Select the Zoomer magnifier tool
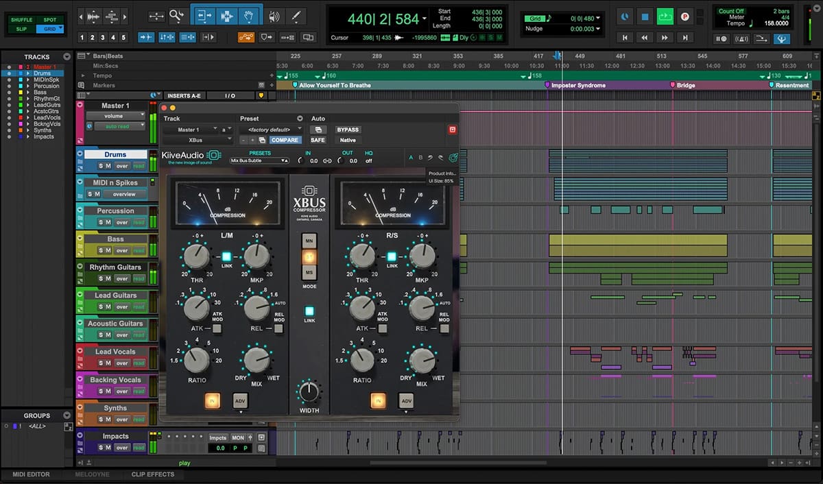Image resolution: width=823 pixels, height=484 pixels. pyautogui.click(x=177, y=16)
